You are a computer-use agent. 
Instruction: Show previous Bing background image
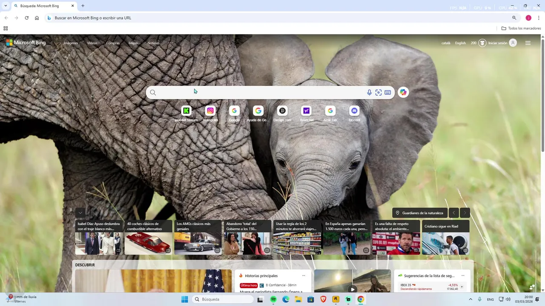(x=454, y=213)
